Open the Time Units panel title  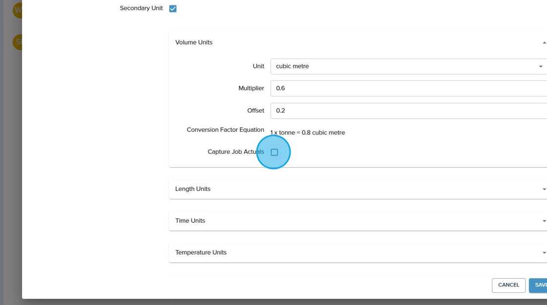tap(190, 221)
